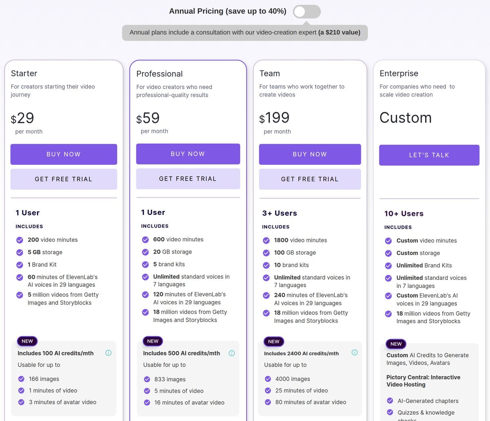Click checkmark icon beside 80 minutes of avatar video
Screen dimensions: 490x421
[268, 402]
